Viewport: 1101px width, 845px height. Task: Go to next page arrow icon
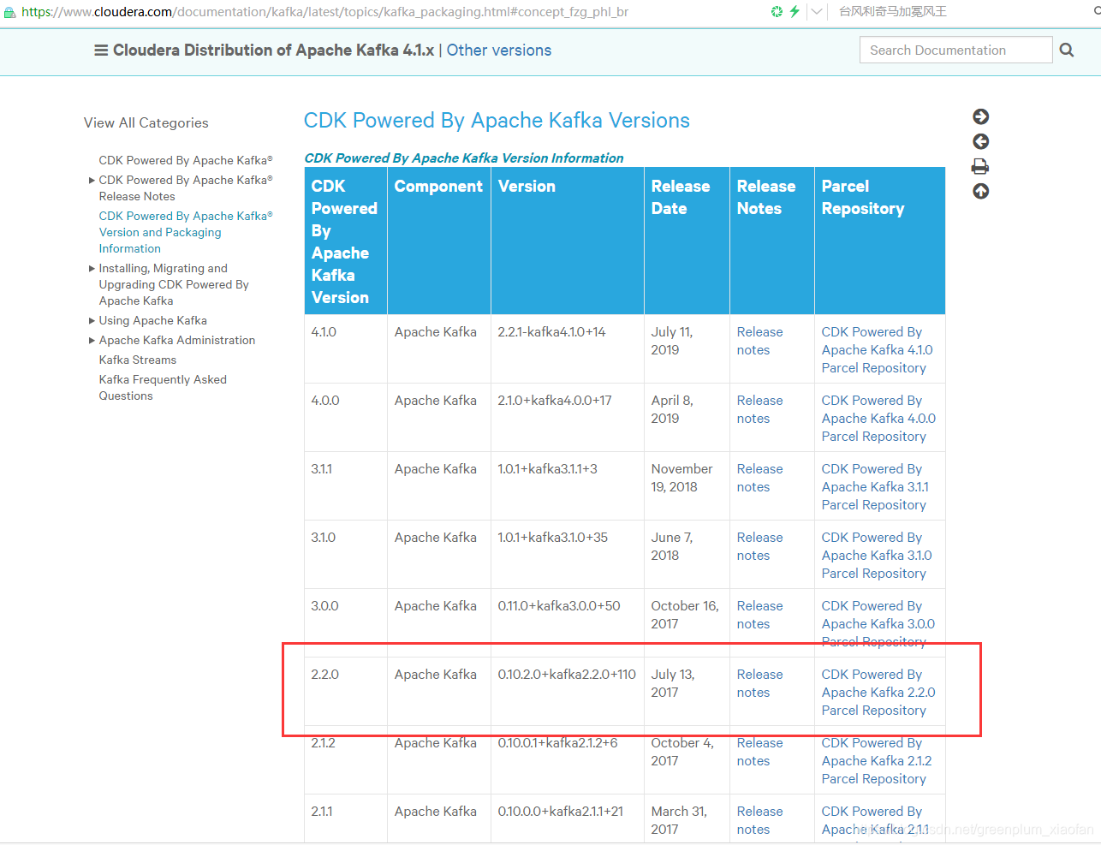(x=981, y=116)
